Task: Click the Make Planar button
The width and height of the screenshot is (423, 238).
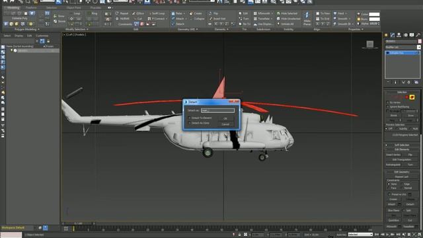Action: click(307, 19)
